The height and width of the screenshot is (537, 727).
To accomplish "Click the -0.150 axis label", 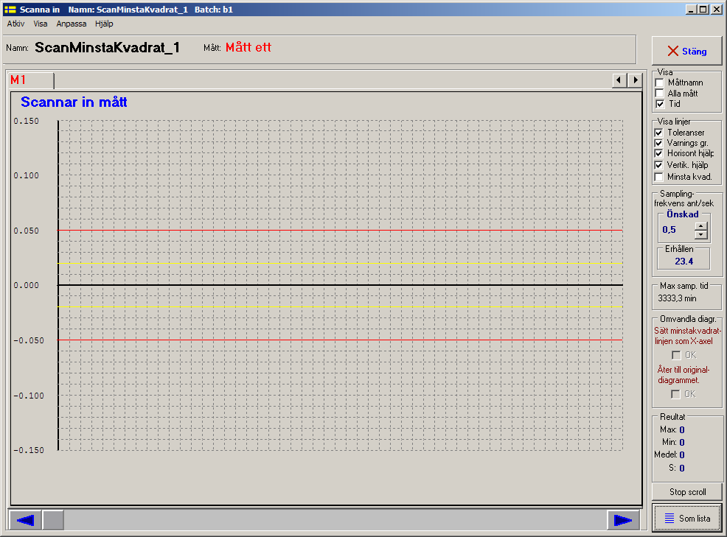I will point(29,450).
